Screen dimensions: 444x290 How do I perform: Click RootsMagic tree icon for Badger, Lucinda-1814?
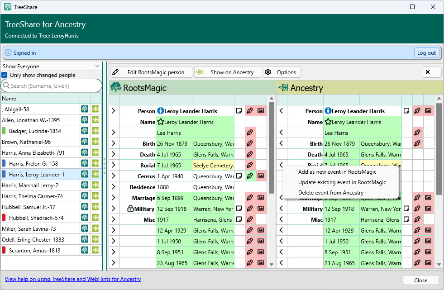[84, 131]
